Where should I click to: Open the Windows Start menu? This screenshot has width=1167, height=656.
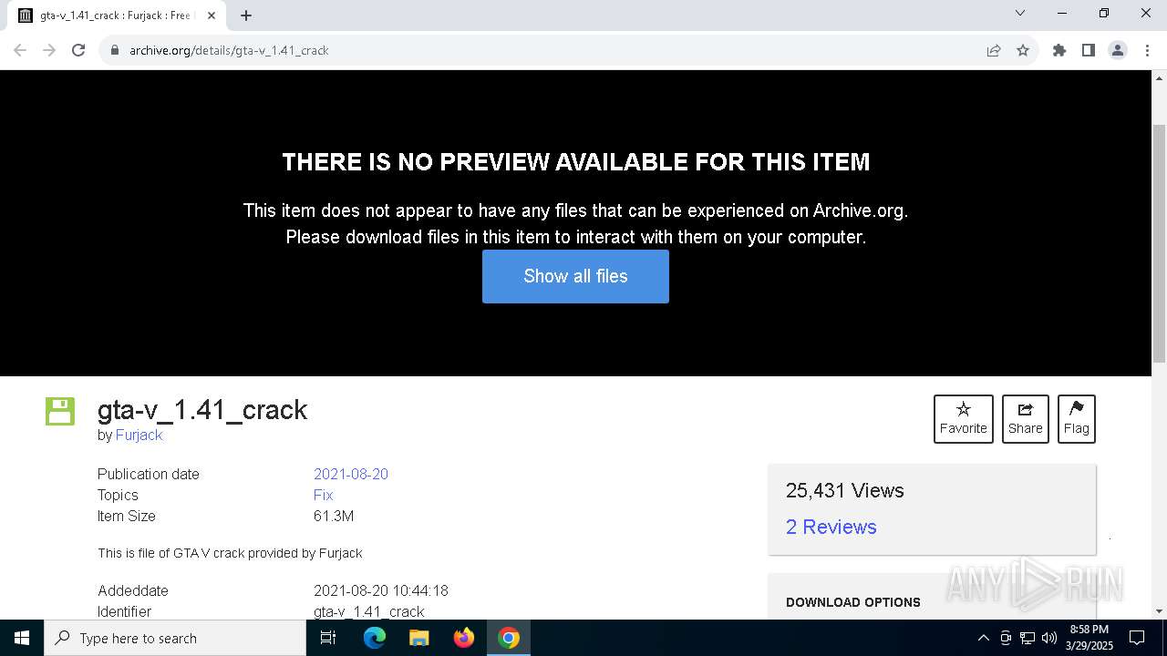pos(22,638)
